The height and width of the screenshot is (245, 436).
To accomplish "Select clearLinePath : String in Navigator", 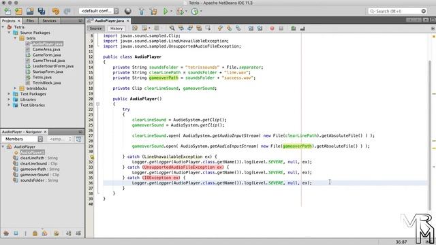I will (x=39, y=158).
